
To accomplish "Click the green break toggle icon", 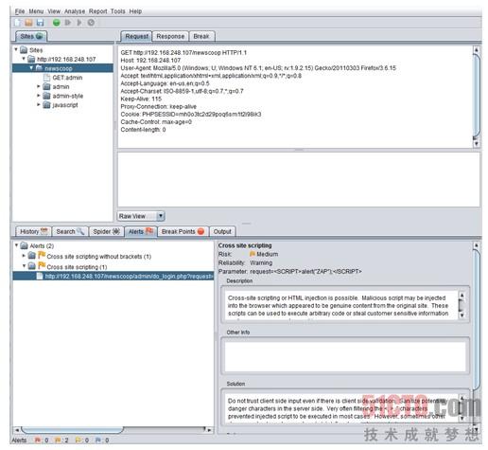I will click(57, 23).
